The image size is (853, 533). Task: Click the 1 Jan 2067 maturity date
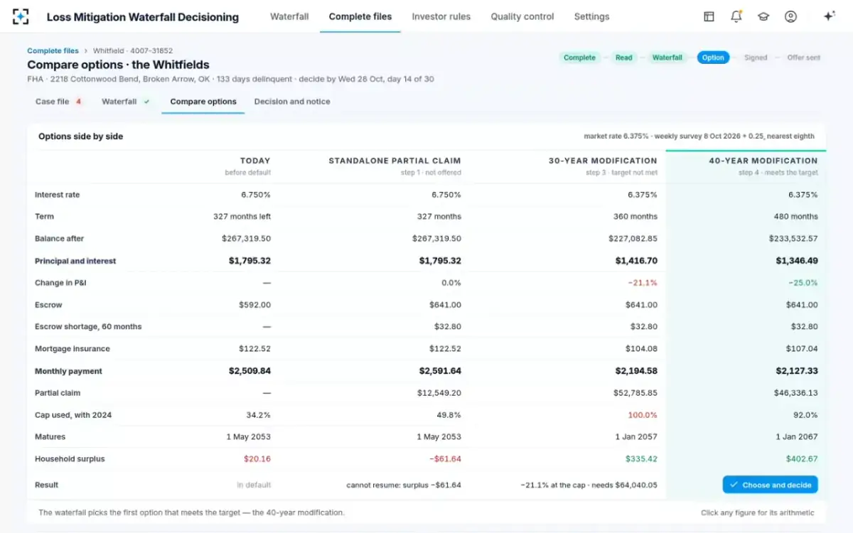click(798, 437)
